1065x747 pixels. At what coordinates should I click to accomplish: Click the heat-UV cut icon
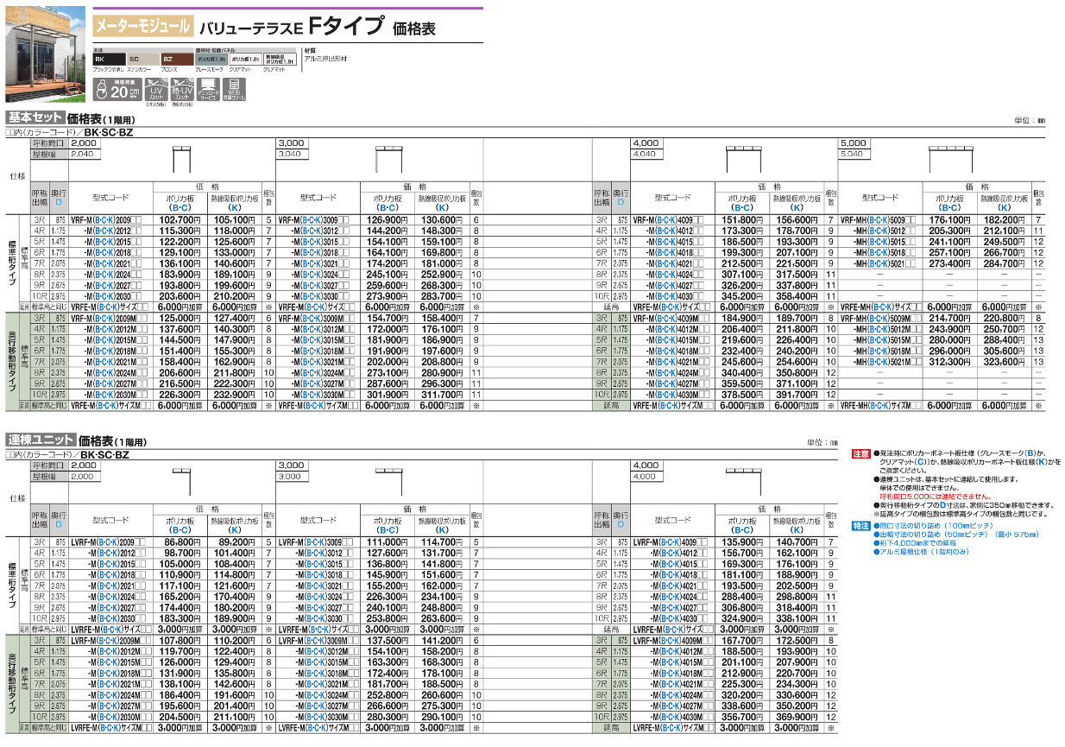[181, 88]
